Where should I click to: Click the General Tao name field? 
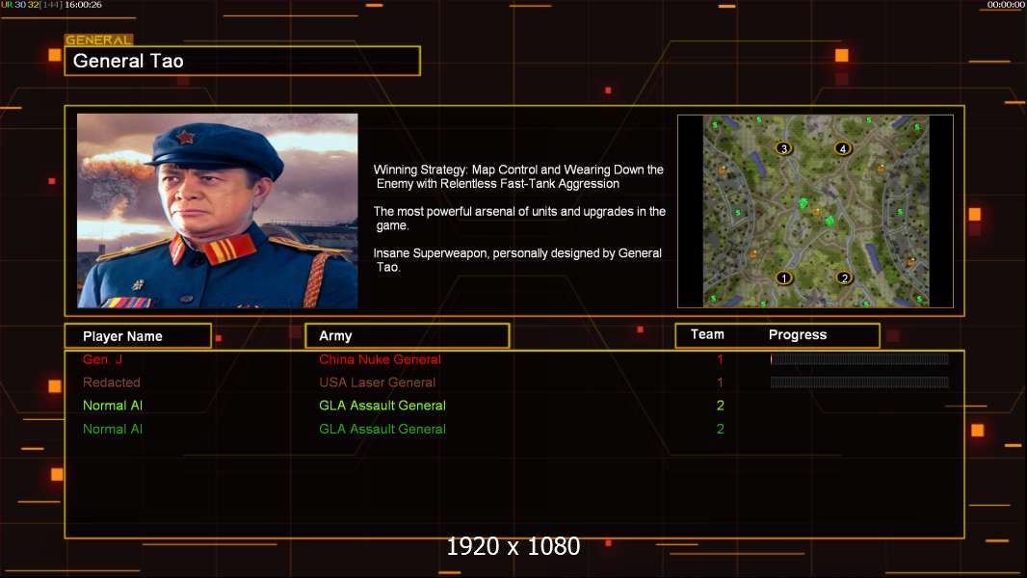(243, 61)
